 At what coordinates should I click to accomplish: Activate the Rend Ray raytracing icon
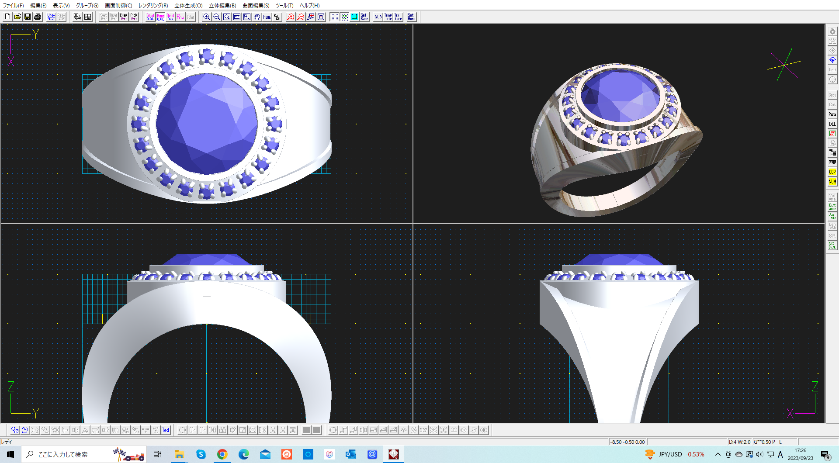[170, 17]
